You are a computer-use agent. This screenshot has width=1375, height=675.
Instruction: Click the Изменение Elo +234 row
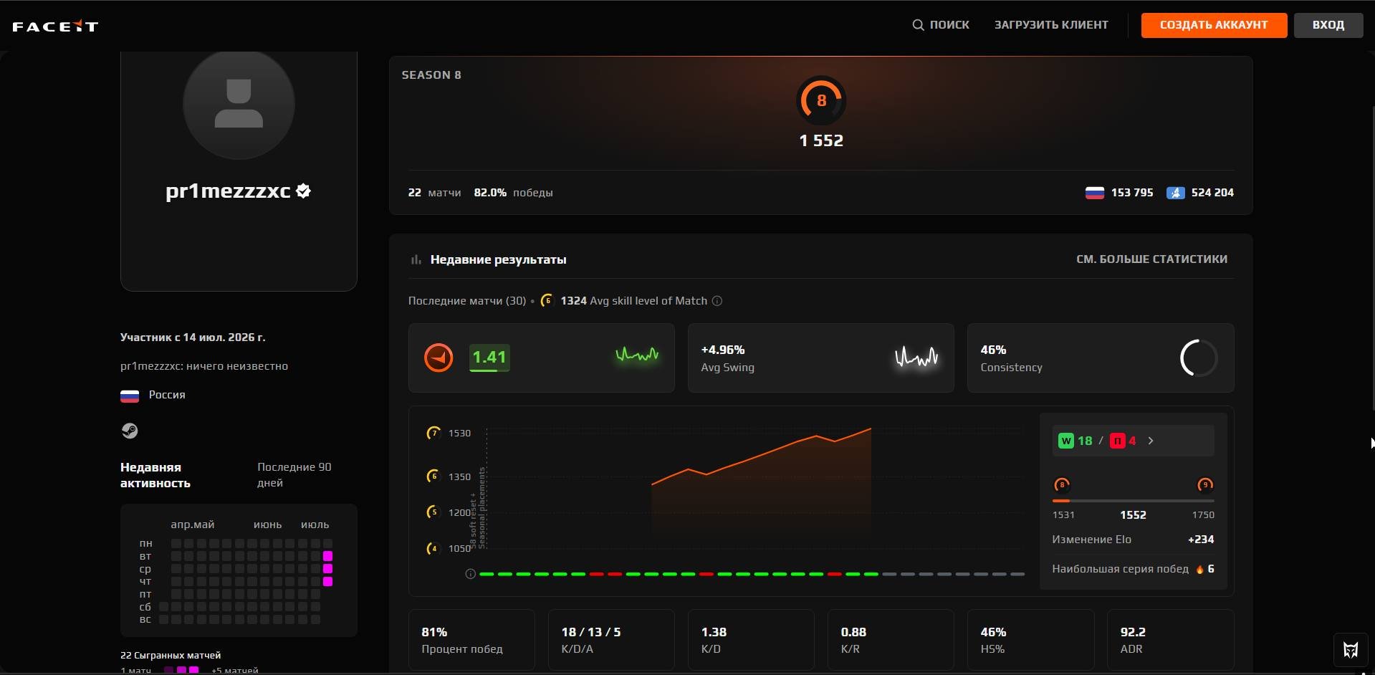tap(1133, 540)
